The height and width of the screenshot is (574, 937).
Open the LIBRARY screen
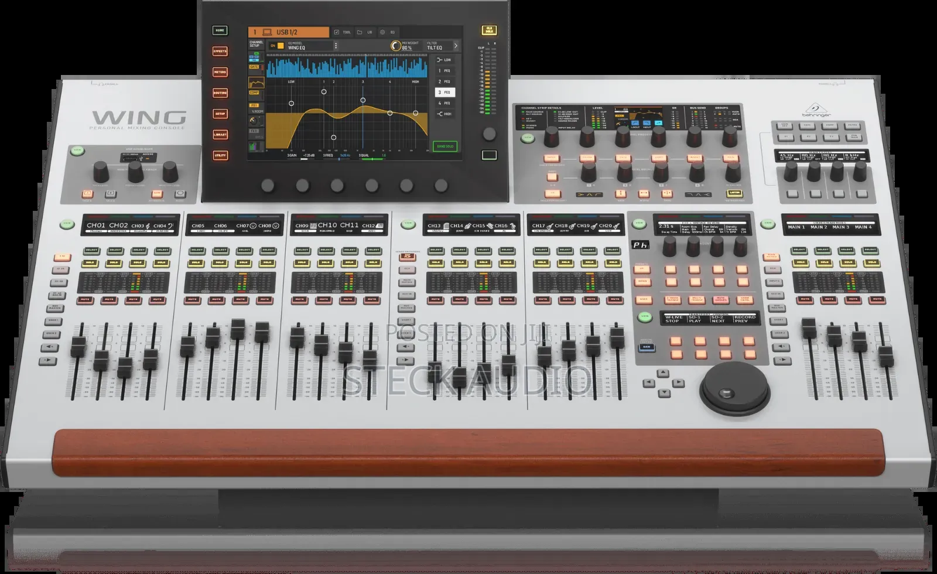(x=220, y=135)
